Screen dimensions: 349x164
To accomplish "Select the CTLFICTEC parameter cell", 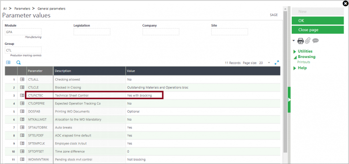I will coord(40,96).
